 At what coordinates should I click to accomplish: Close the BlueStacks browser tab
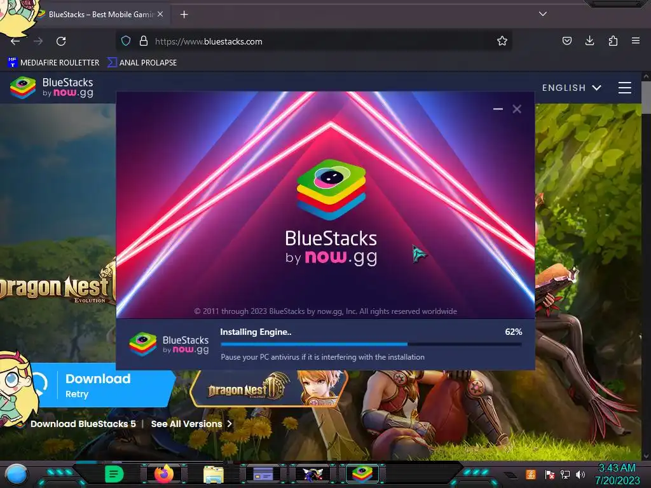(160, 14)
